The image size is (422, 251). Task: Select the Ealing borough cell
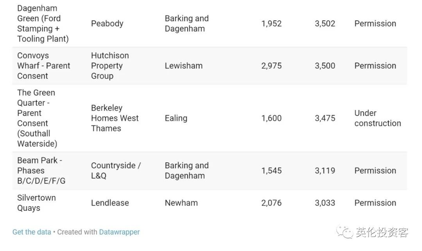pos(176,118)
